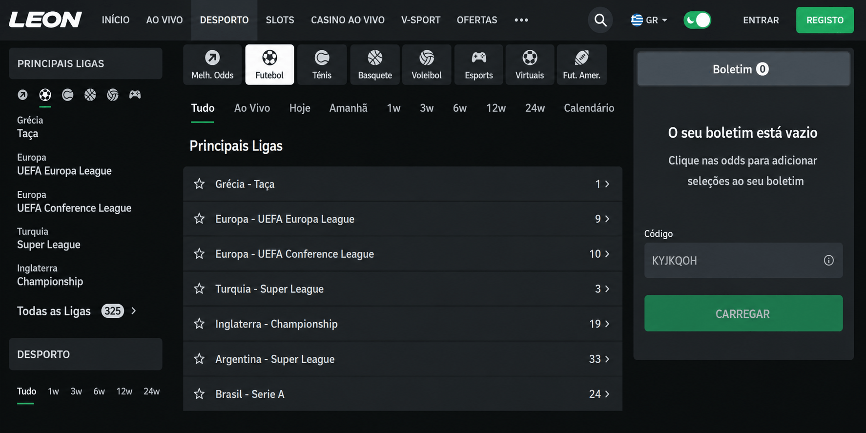Expand Inglaterra - Championship row chevron
866x433 pixels.
[607, 324]
